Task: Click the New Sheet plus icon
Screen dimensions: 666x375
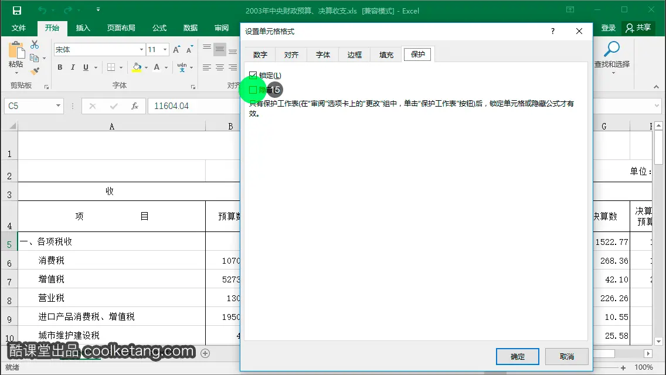Action: (205, 353)
